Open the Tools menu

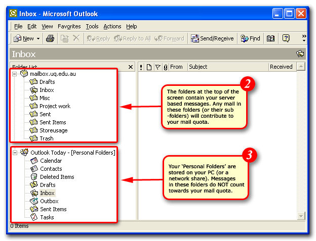pyautogui.click(x=92, y=26)
